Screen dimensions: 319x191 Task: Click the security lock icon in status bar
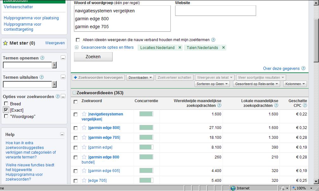coord(282,188)
